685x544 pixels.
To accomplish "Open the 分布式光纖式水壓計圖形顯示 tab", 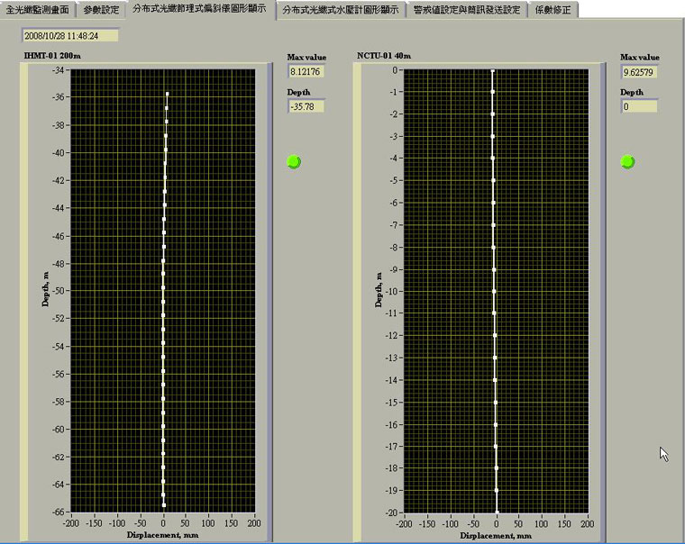I will (340, 10).
